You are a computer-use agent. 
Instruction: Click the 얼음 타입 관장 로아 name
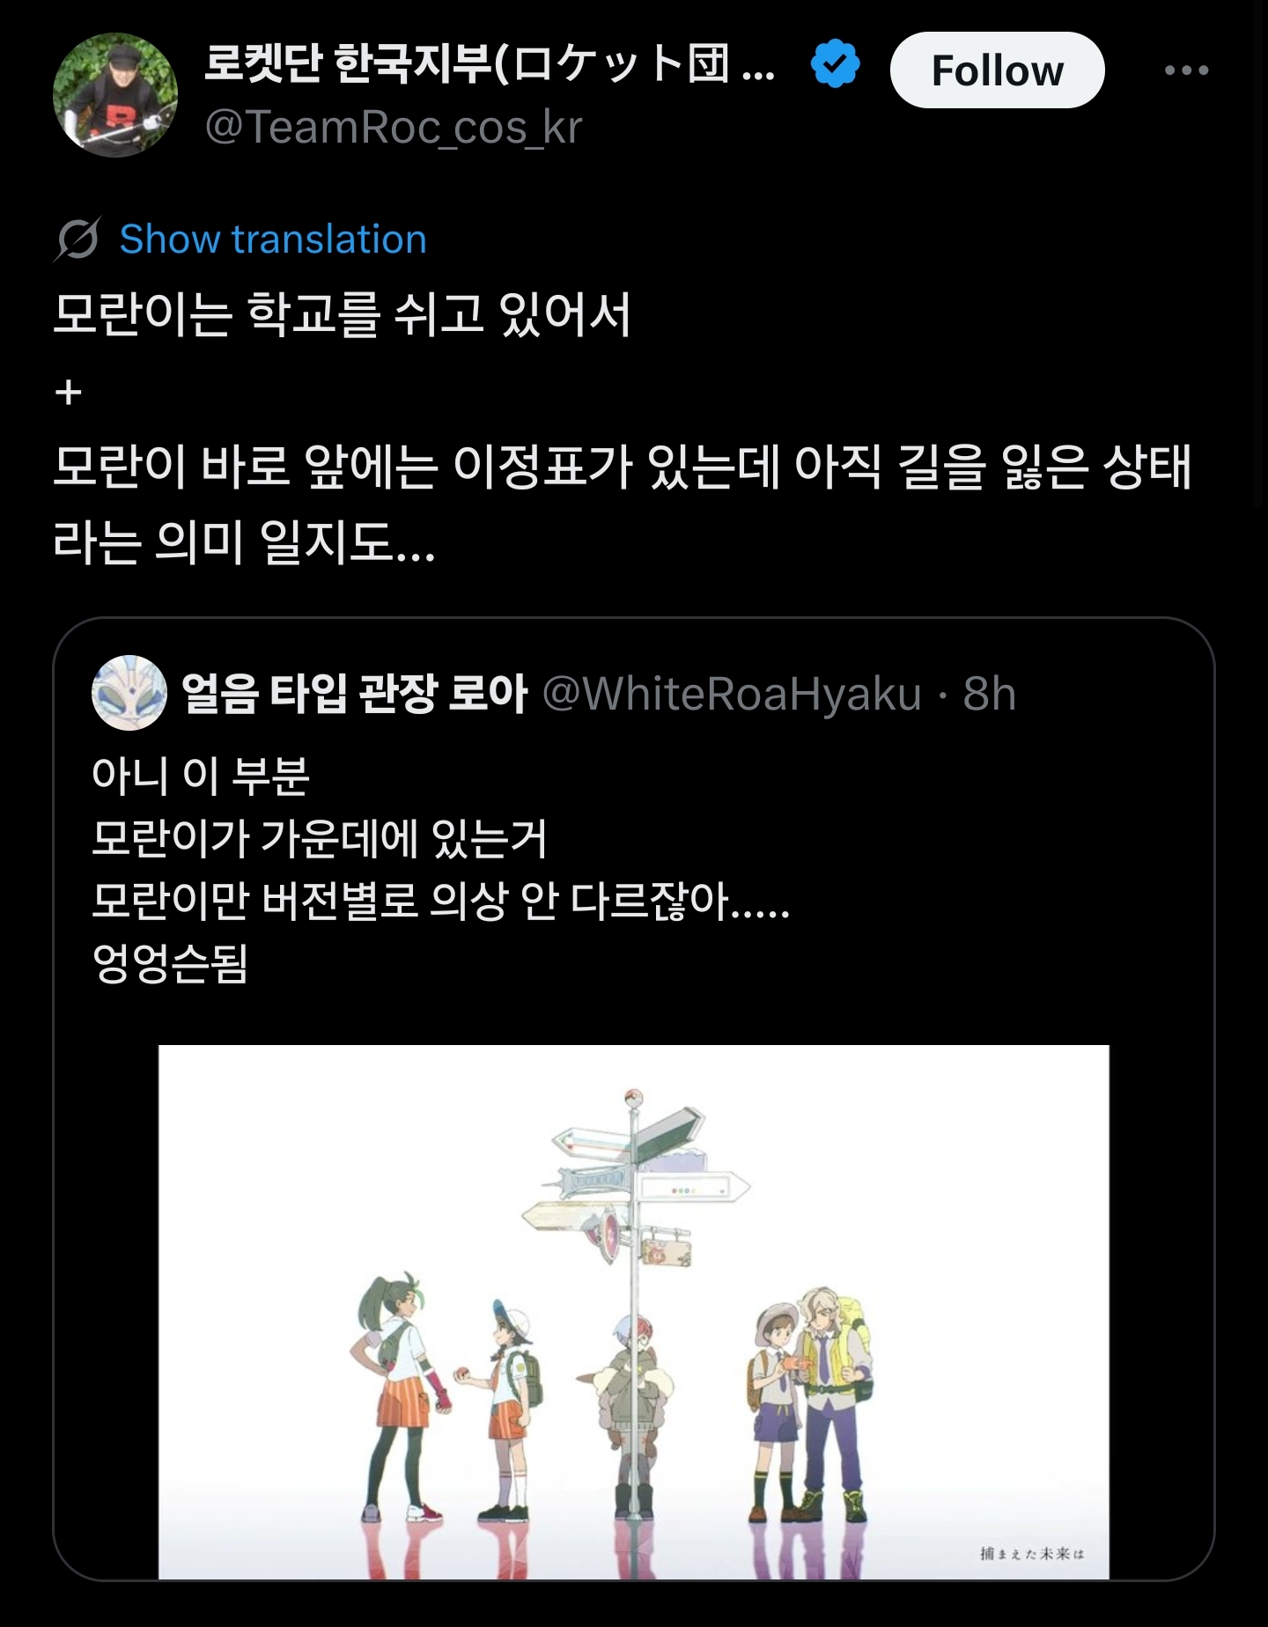pos(354,694)
